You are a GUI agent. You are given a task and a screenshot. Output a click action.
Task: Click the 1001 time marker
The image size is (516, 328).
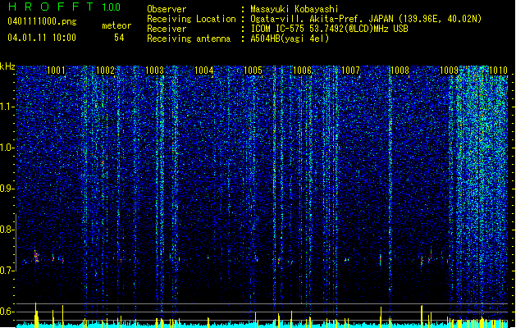[x=57, y=71]
